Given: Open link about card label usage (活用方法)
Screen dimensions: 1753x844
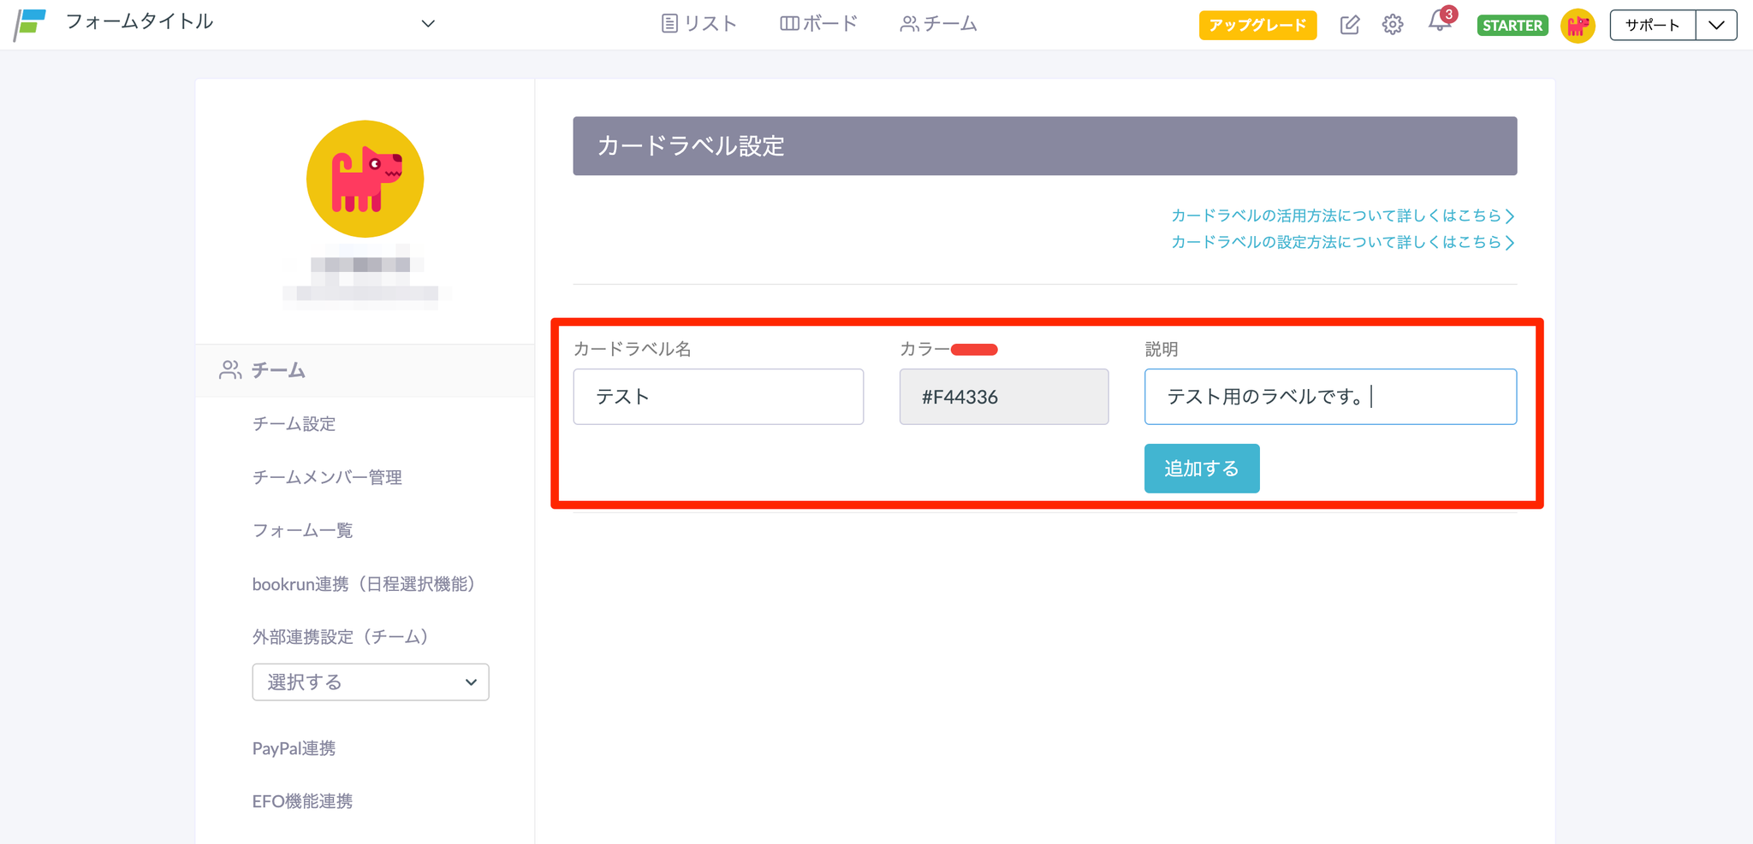Looking at the screenshot, I should click(x=1341, y=215).
